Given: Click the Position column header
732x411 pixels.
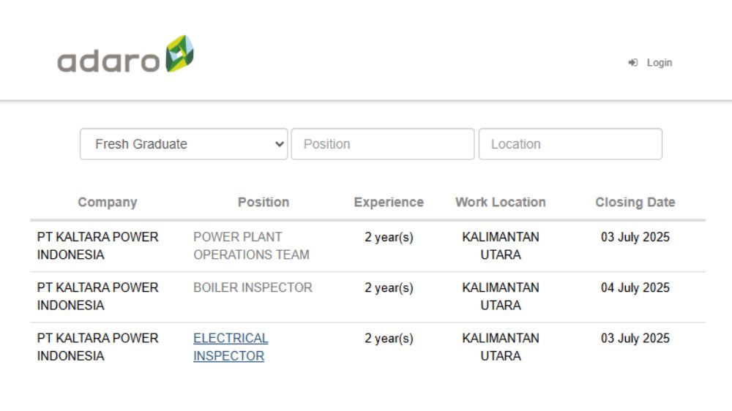Looking at the screenshot, I should pos(264,203).
